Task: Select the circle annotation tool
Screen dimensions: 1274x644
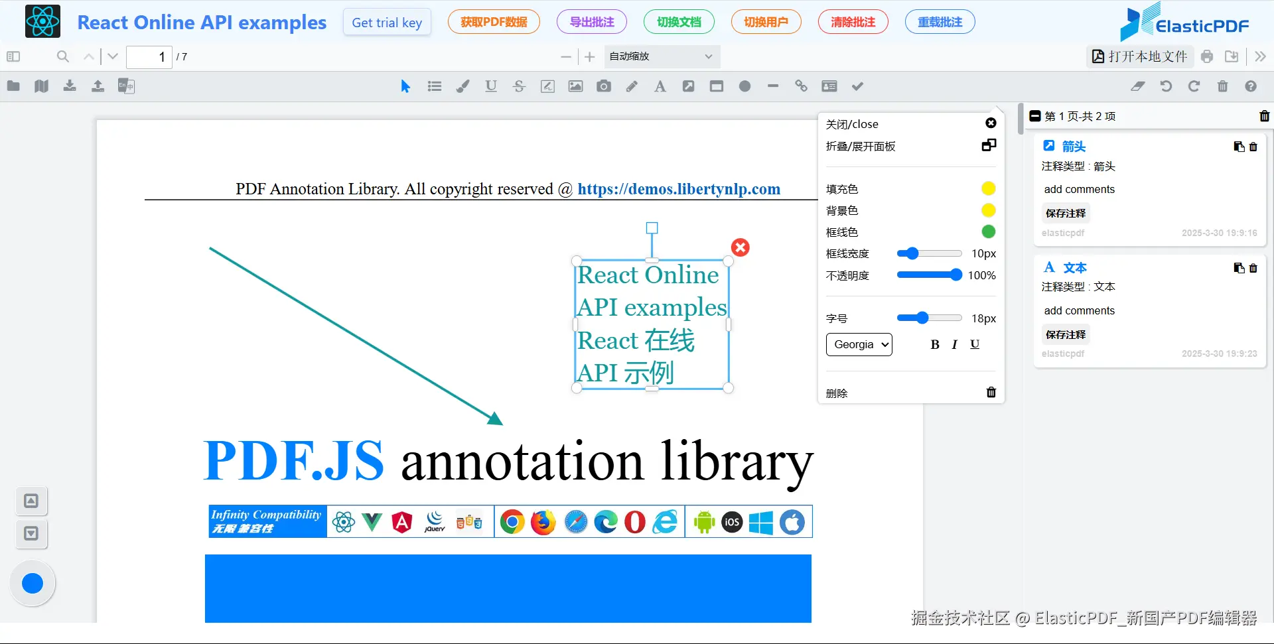Action: 745,86
